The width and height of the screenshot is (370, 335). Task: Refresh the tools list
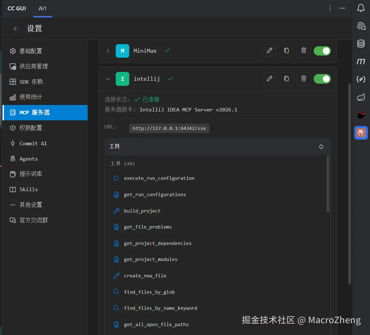tap(321, 147)
